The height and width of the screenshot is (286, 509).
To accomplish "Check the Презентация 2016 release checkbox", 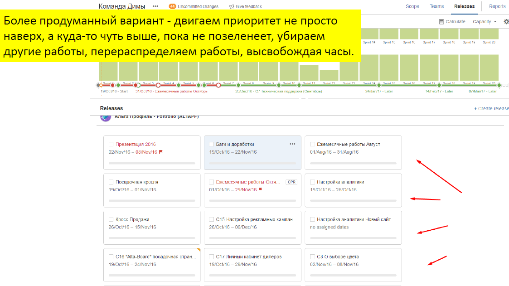I will coord(111,144).
